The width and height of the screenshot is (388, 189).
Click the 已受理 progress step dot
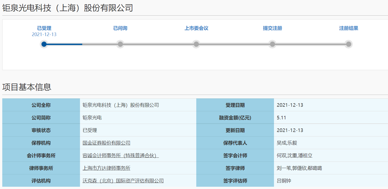click(x=44, y=44)
